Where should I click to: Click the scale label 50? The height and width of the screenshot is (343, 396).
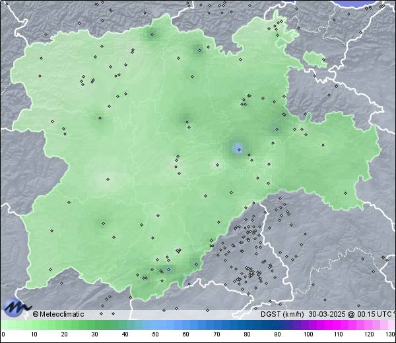click(x=155, y=334)
